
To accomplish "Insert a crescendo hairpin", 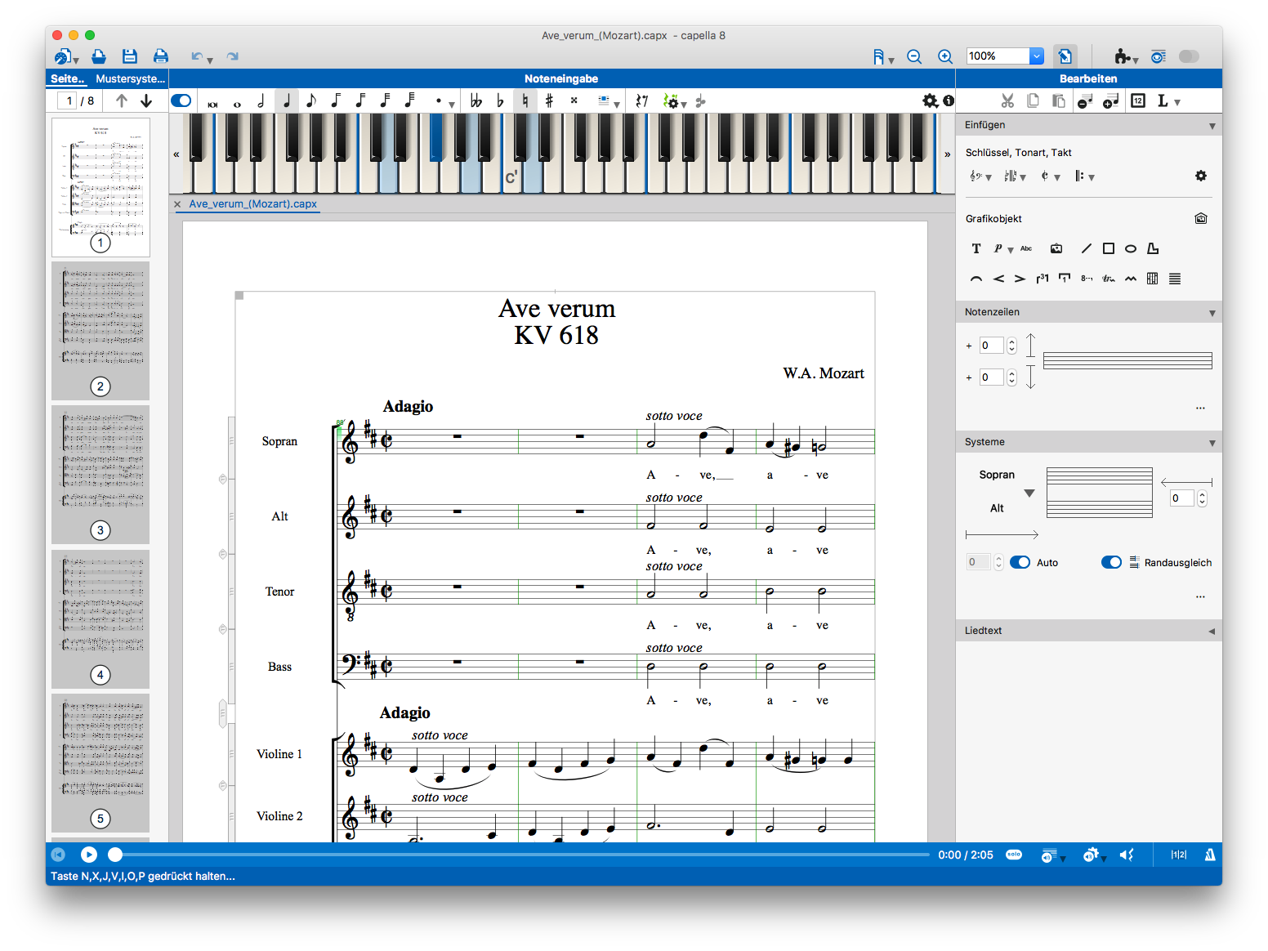I will pos(998,279).
